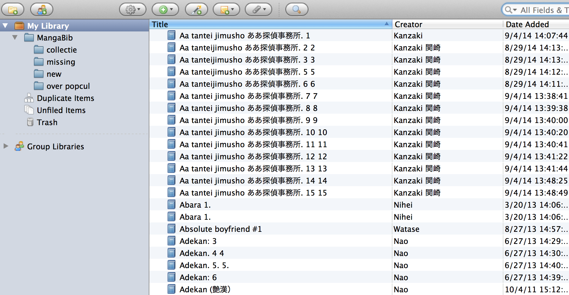Screen dimensions: 569x295
Task: Sort by Creator column header
Action: point(447,24)
